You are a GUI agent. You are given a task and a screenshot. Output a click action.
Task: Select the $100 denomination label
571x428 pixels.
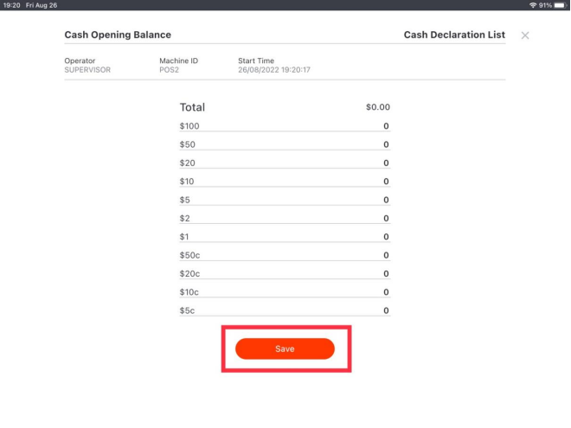point(189,126)
